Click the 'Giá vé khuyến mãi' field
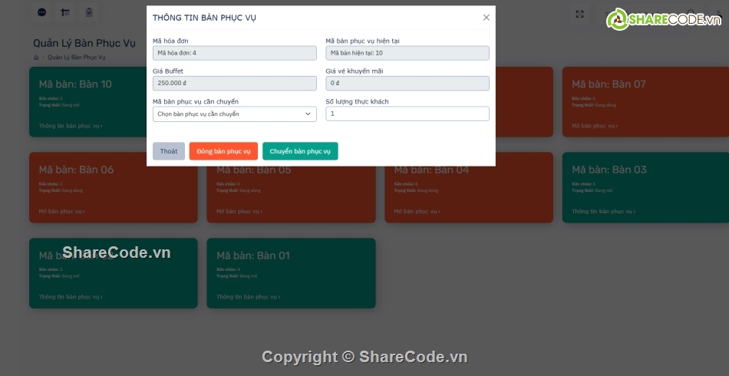Screen dimensions: 729x376 point(407,83)
